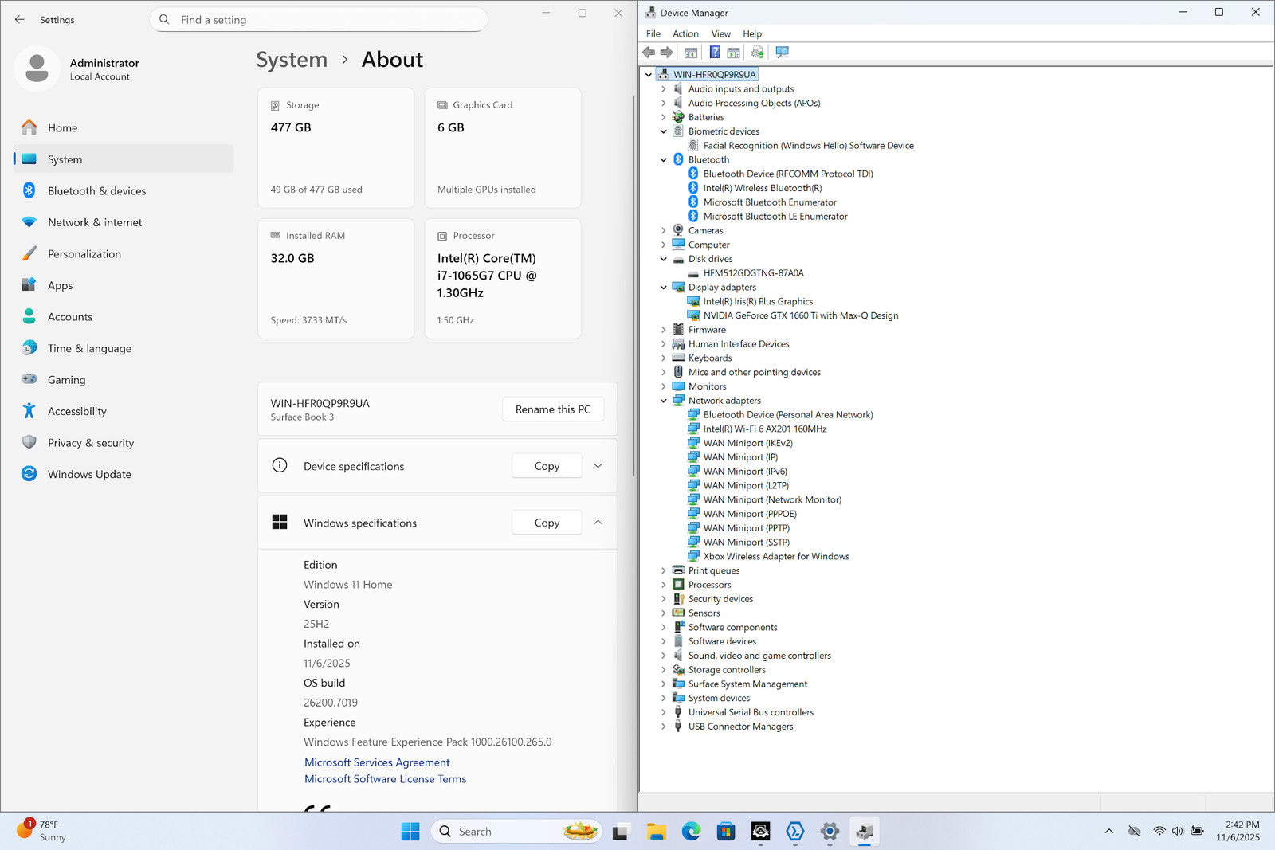The width and height of the screenshot is (1275, 850).
Task: Expand the Device specifications section
Action: [598, 466]
